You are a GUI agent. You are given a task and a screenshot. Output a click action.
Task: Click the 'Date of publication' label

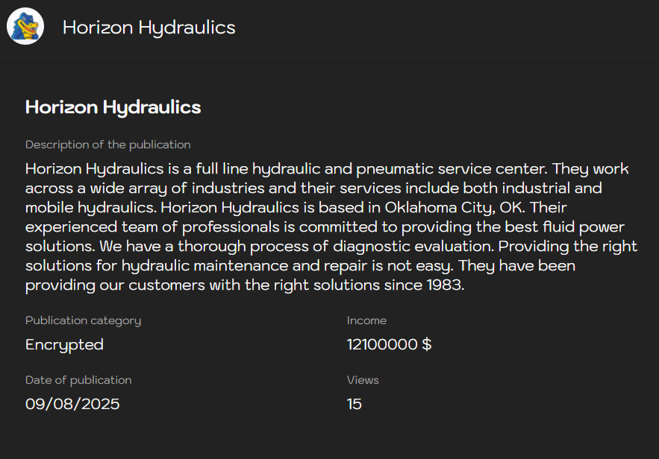click(x=78, y=380)
